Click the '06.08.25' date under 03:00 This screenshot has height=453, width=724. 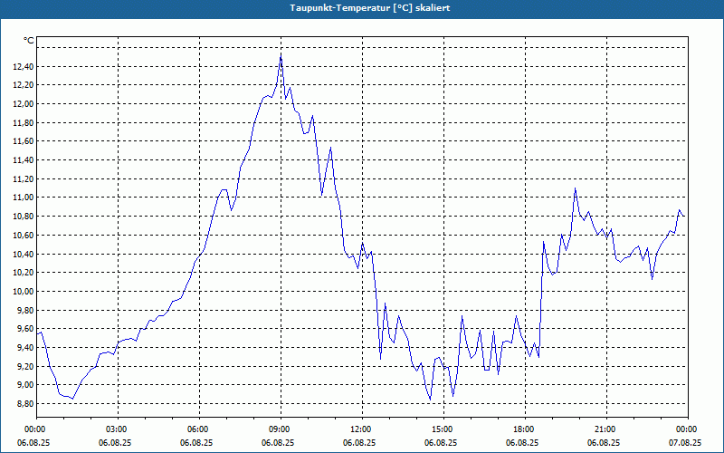coord(115,443)
